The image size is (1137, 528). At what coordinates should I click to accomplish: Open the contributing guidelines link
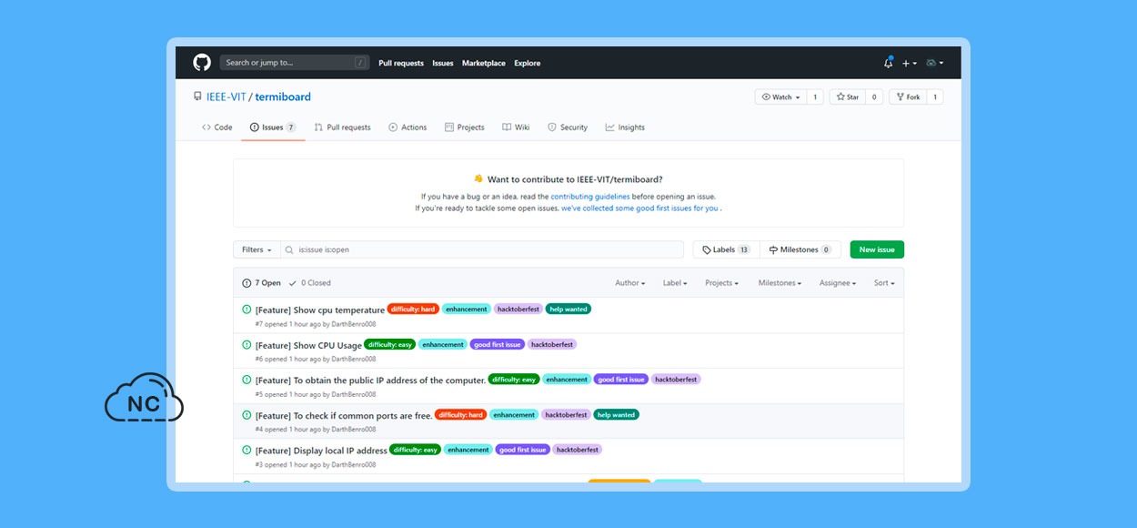coord(589,197)
